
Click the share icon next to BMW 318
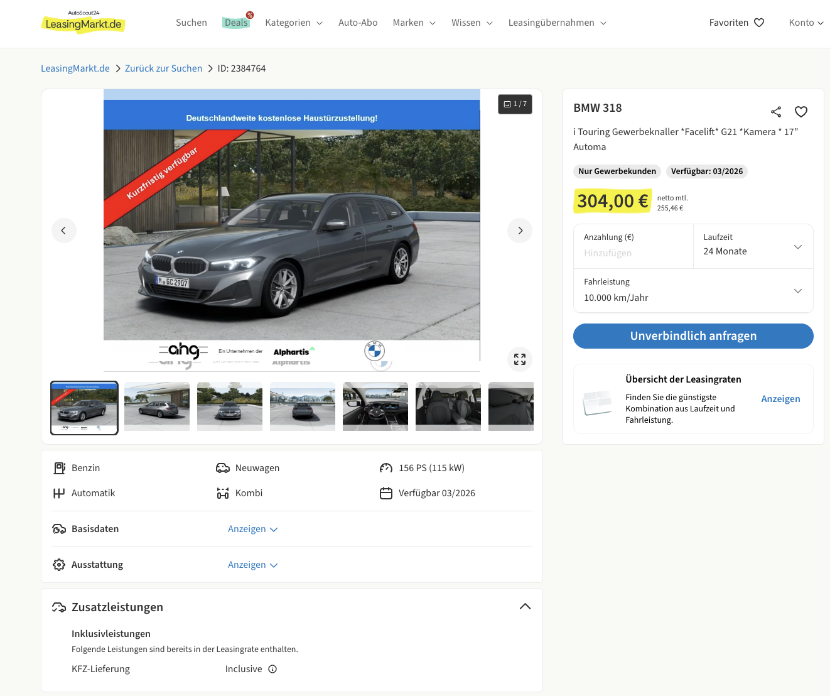point(776,112)
